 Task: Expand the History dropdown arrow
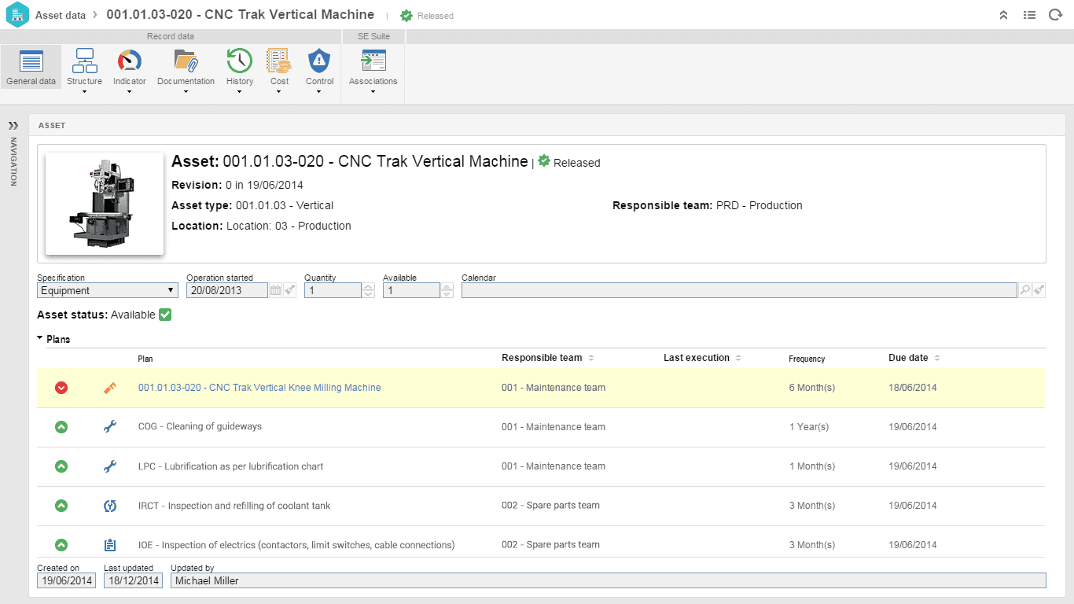click(240, 92)
